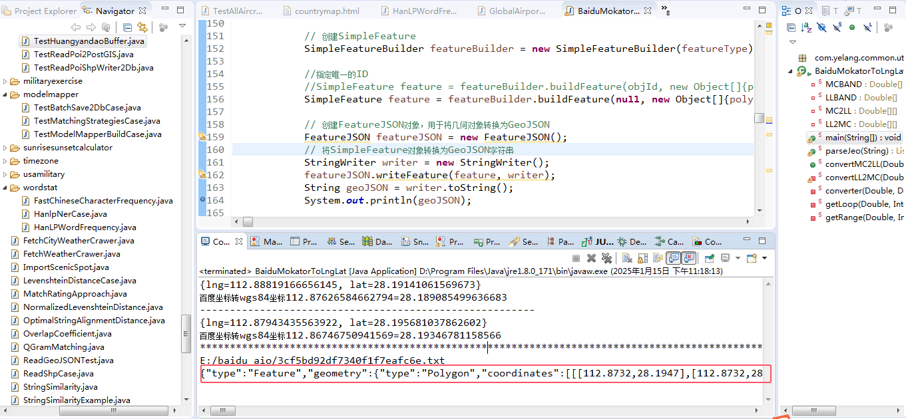Viewport: 906px width, 419px height.
Task: Open the JUnit view tab
Action: [598, 241]
